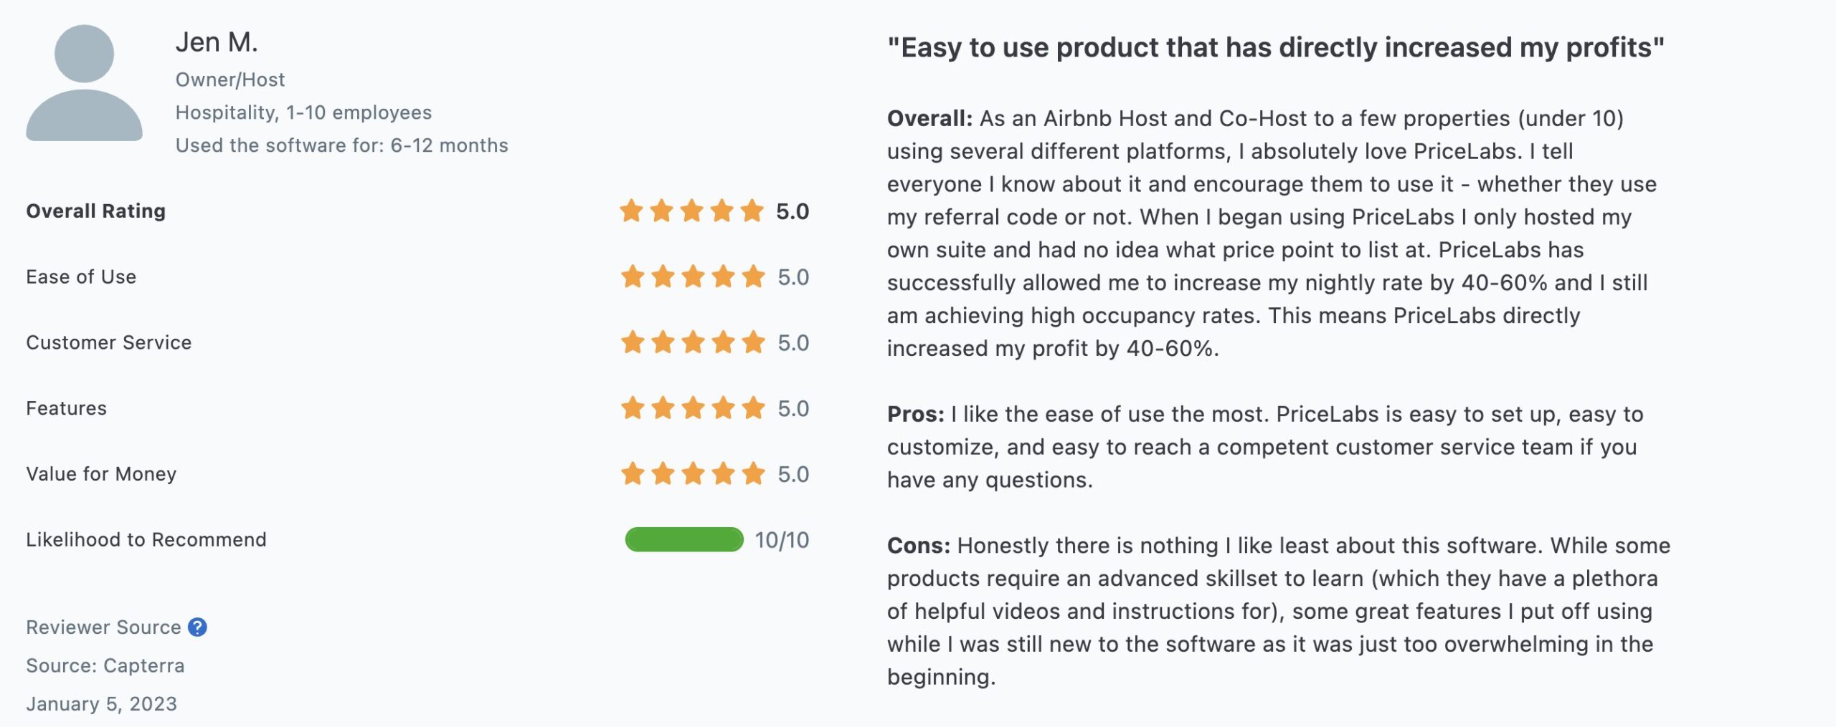
Task: Select the Owner/Host job title text
Action: tap(229, 79)
